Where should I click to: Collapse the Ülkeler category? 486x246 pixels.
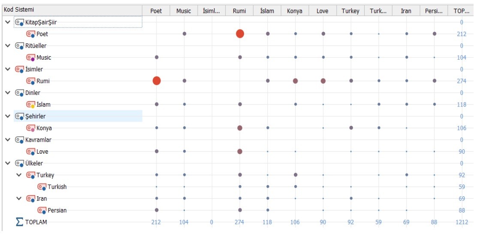8,163
